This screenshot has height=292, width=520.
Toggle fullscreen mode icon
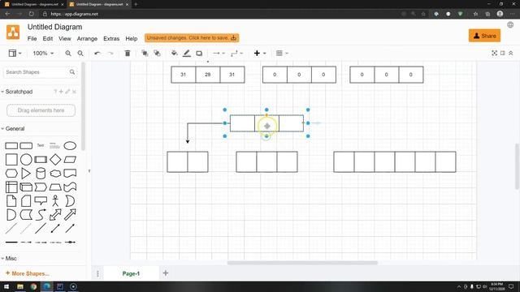(495, 53)
